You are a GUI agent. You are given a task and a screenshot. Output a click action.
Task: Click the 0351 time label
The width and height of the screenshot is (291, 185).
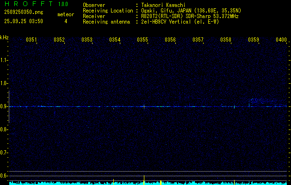(x=31, y=39)
